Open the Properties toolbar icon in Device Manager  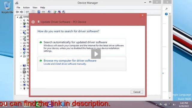click(33, 12)
